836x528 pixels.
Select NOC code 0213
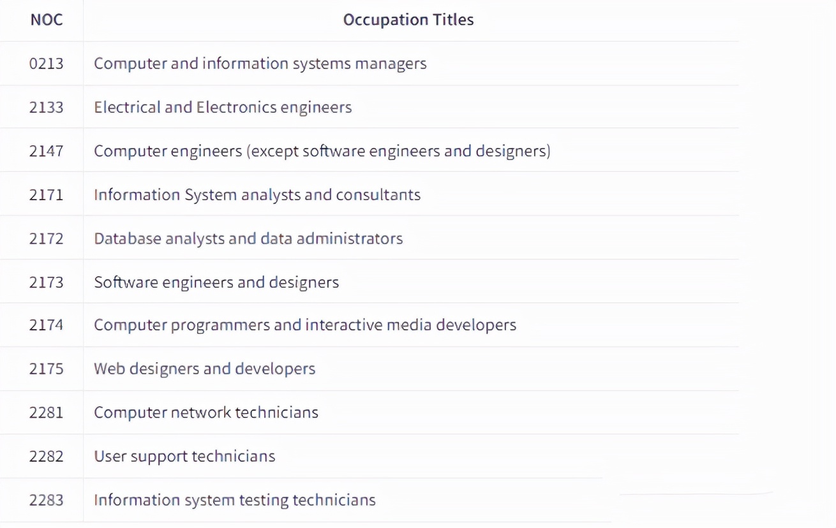[47, 64]
